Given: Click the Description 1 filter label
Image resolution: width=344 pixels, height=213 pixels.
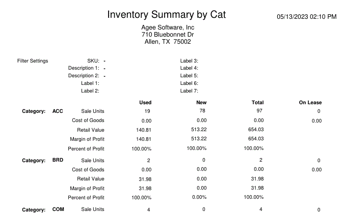Looking at the screenshot, I should (84, 68).
